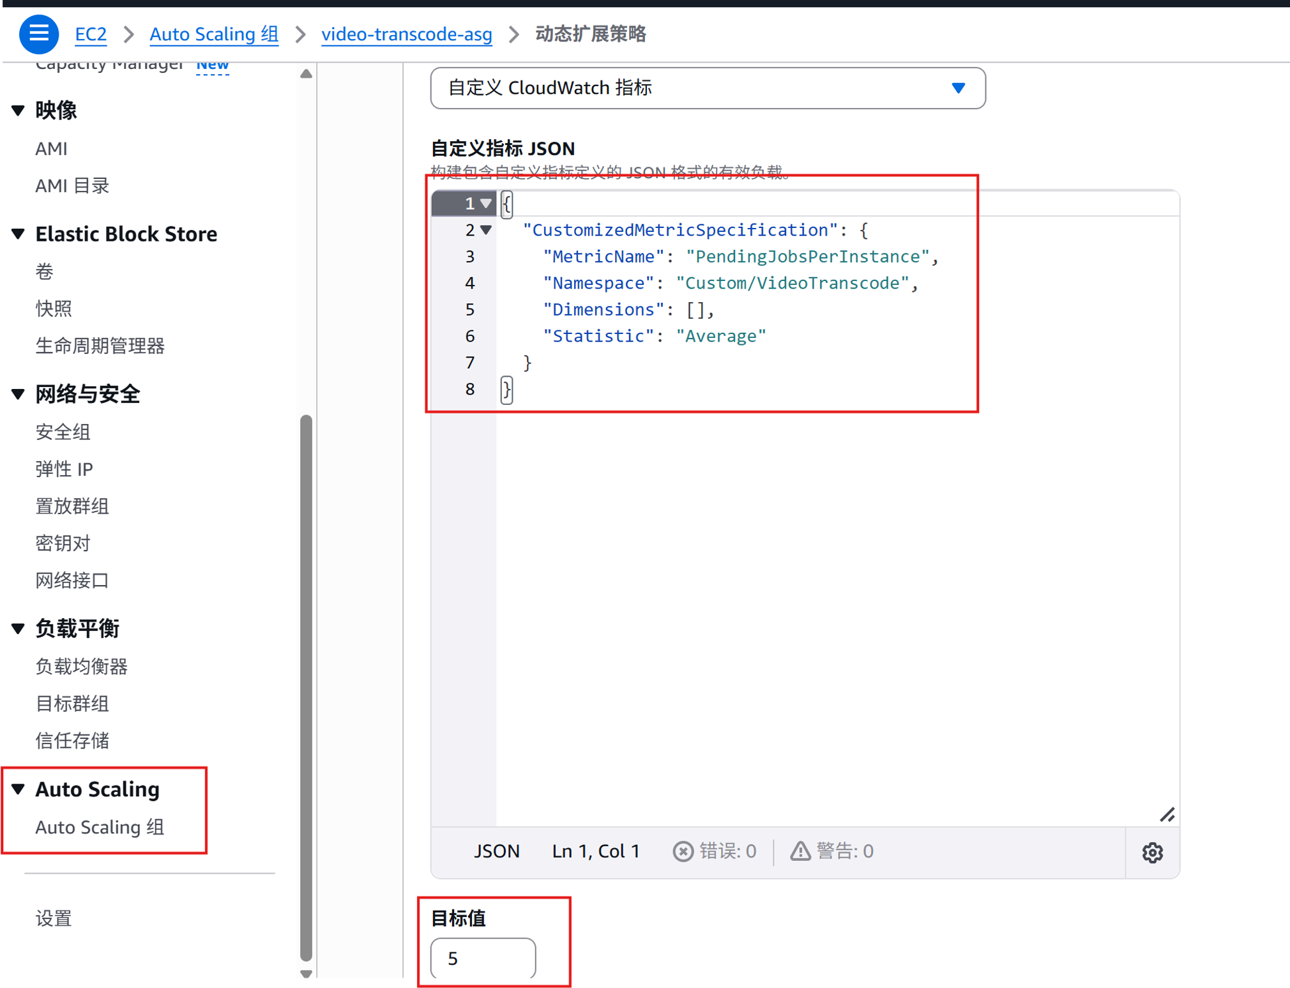Open 弹性 IP in sidebar
This screenshot has height=988, width=1290.
pyautogui.click(x=64, y=469)
